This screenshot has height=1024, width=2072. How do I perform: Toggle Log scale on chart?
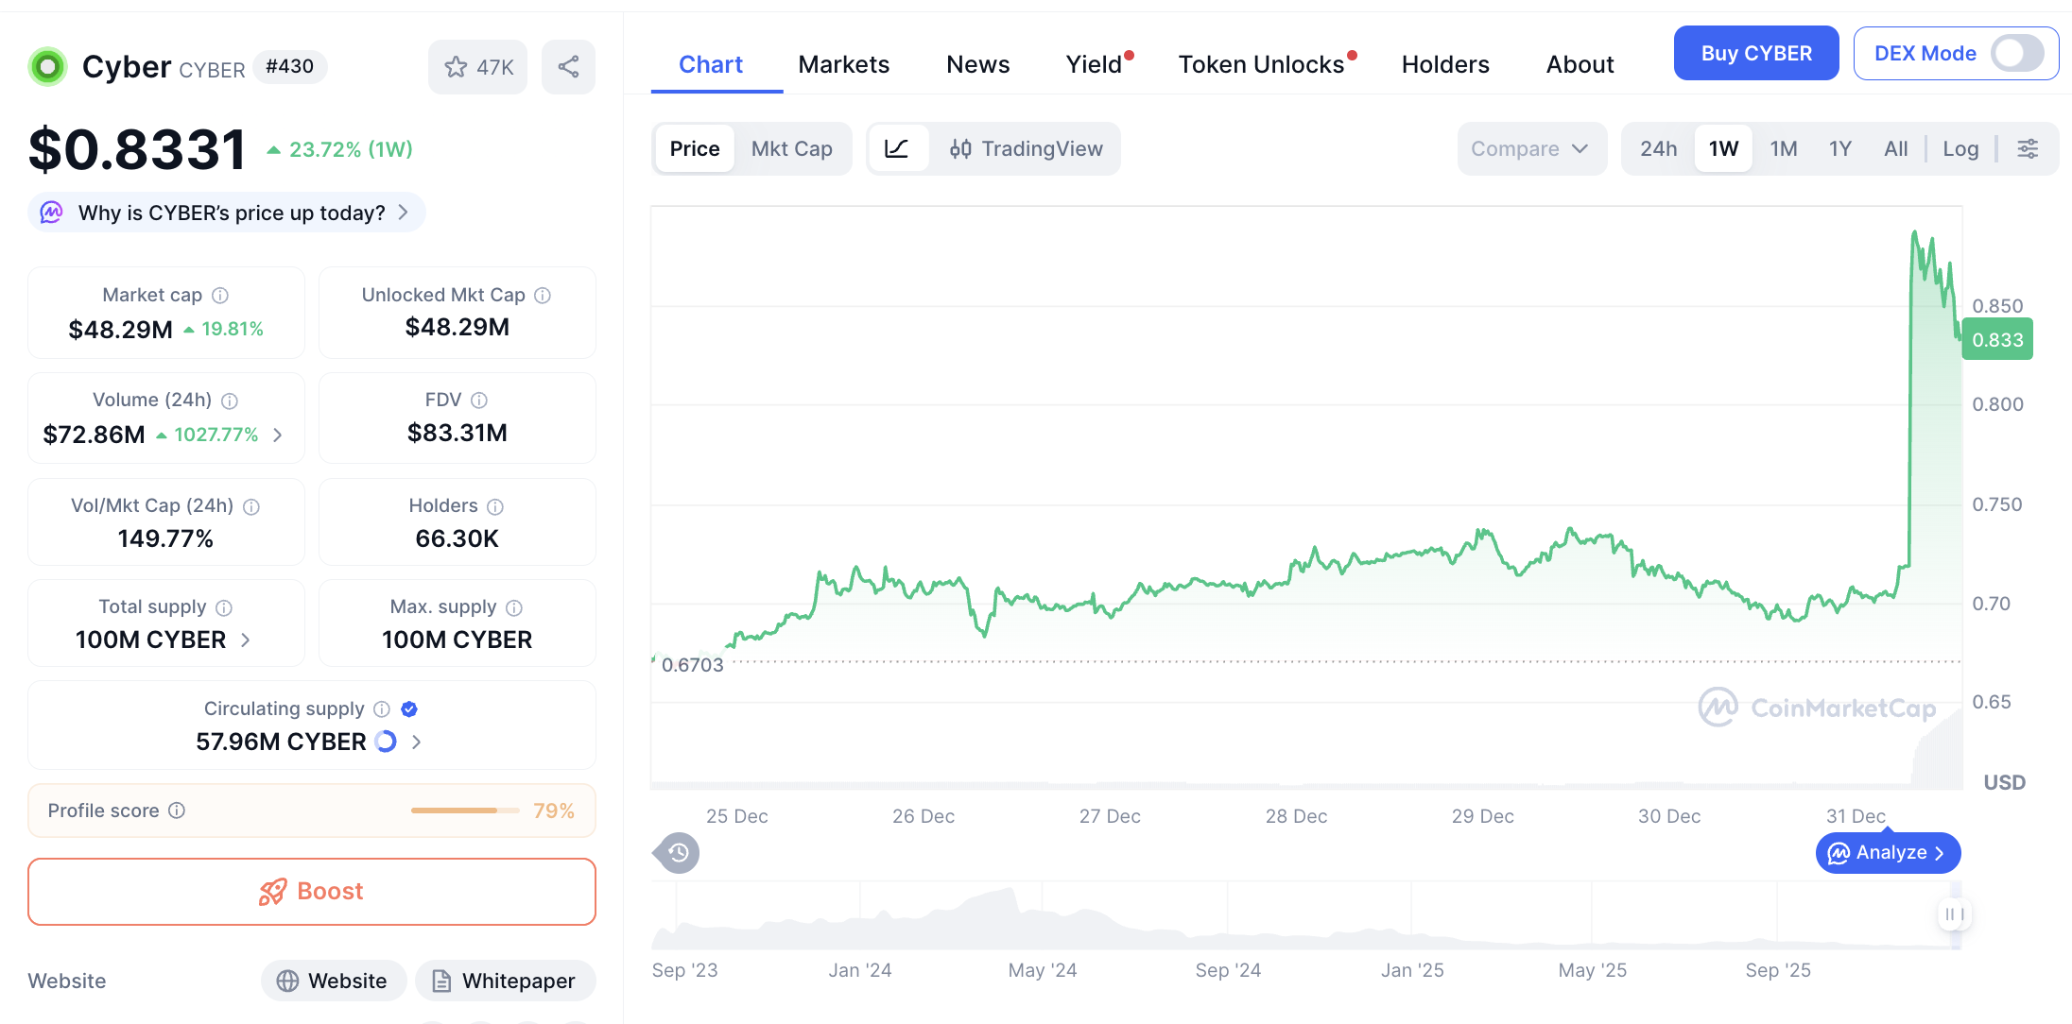click(1960, 148)
